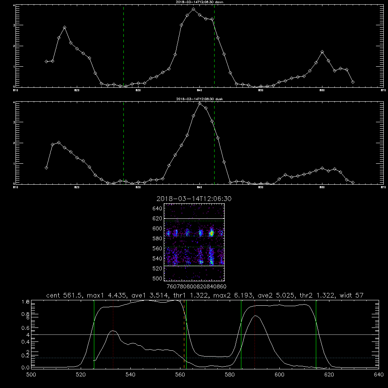Click red dotted line near 590 in bottom plot
The height and width of the screenshot is (388, 388).
(255, 334)
